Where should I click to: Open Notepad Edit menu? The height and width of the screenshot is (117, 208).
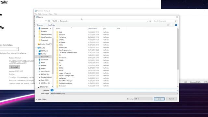(x=40, y=14)
